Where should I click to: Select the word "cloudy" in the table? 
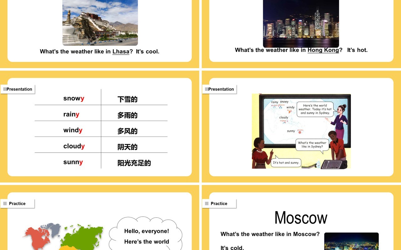pyautogui.click(x=74, y=146)
